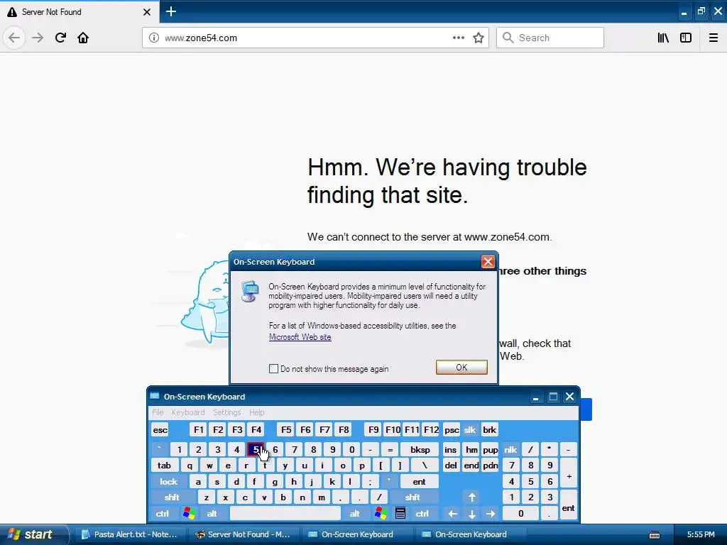The width and height of the screenshot is (727, 545).
Task: Click the hm home key
Action: 471,449
